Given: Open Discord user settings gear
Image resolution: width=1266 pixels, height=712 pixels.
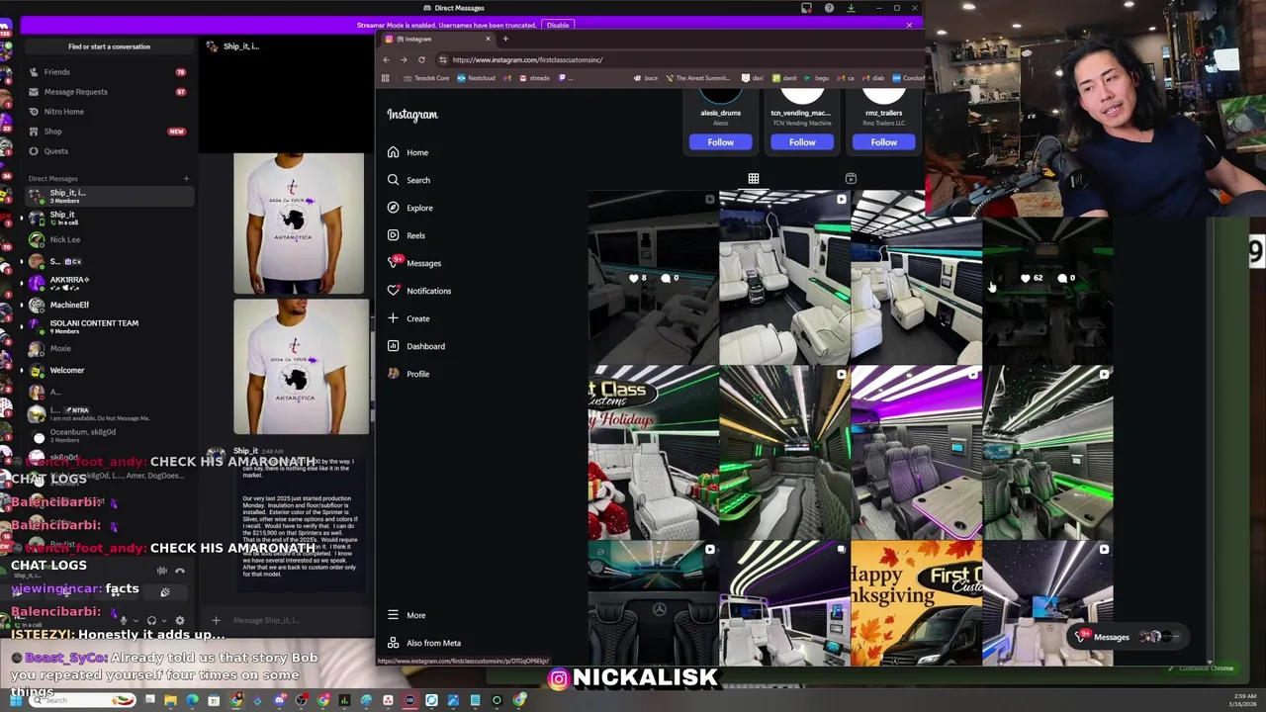Looking at the screenshot, I should (179, 621).
